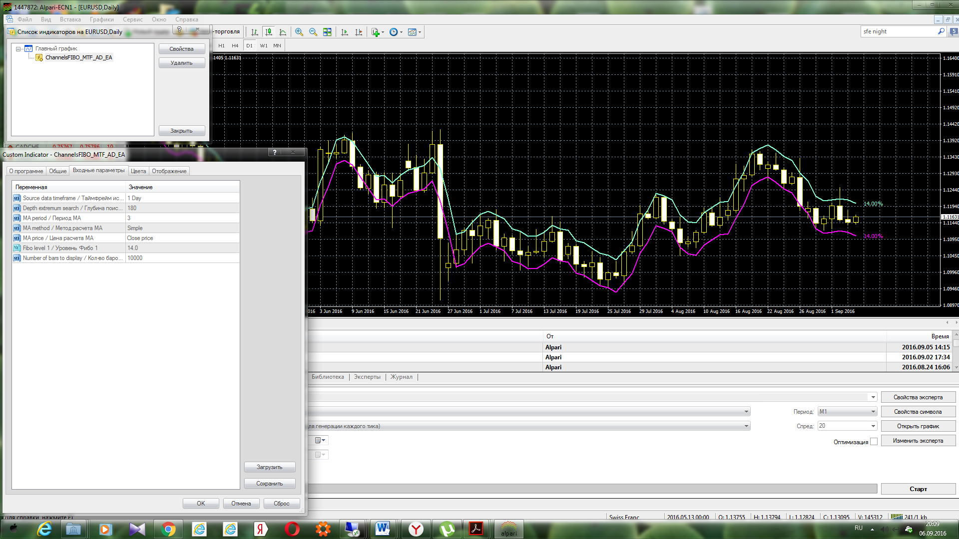Click the Загрузить button
Viewport: 959px width, 539px height.
[x=270, y=467]
